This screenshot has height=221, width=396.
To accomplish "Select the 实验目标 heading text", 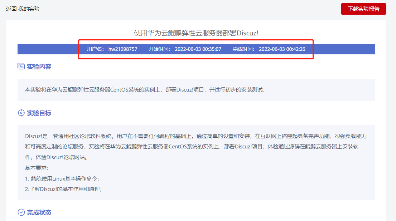I will tap(39, 113).
